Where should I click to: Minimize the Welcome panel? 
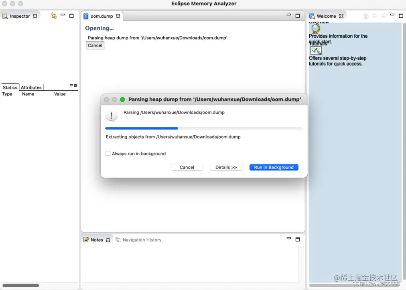pyautogui.click(x=392, y=15)
